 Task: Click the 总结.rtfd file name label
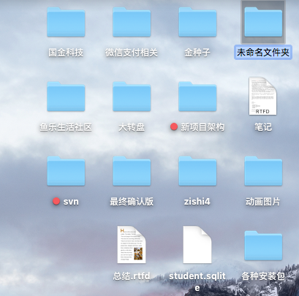click(132, 276)
